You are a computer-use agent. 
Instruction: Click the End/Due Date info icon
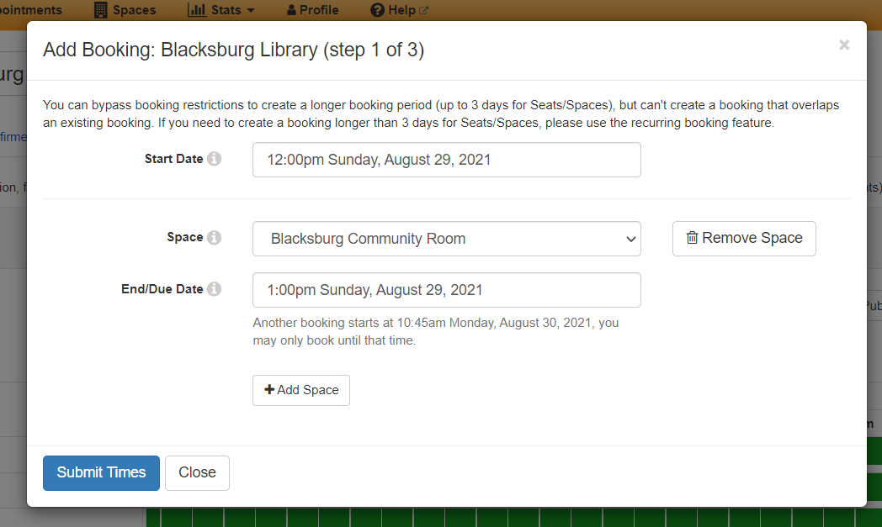point(214,289)
